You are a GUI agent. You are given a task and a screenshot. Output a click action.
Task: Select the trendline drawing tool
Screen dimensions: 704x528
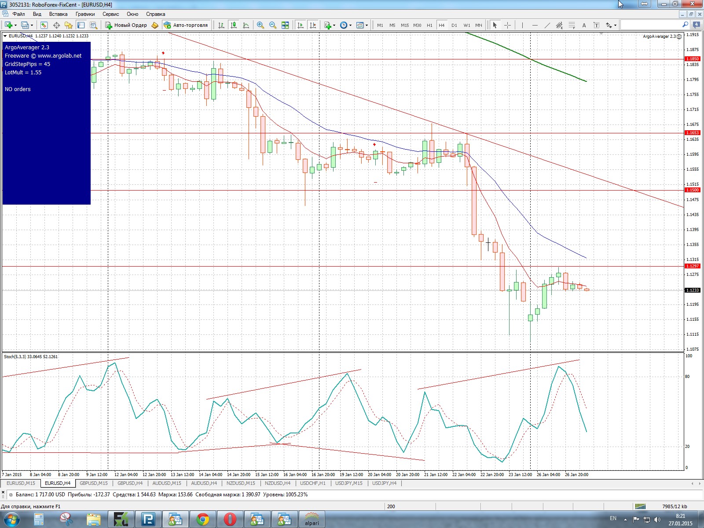click(547, 25)
